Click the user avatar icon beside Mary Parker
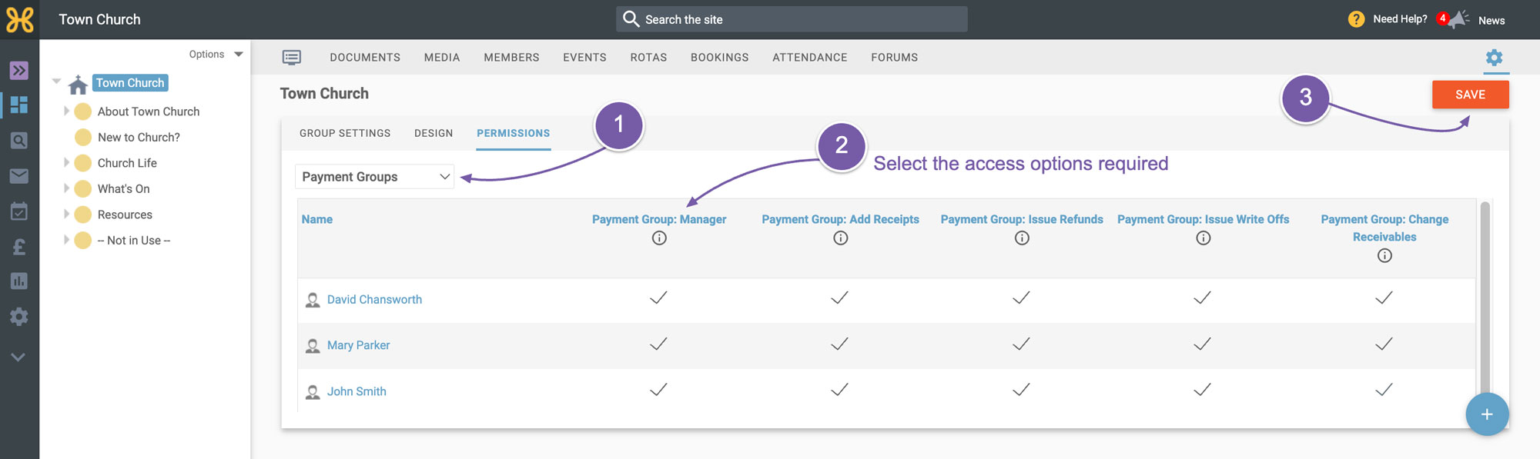Image resolution: width=1540 pixels, height=459 pixels. [x=313, y=346]
